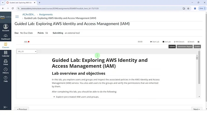Open the Account menu in sidebar
The height and width of the screenshot is (116, 207).
click(5, 28)
